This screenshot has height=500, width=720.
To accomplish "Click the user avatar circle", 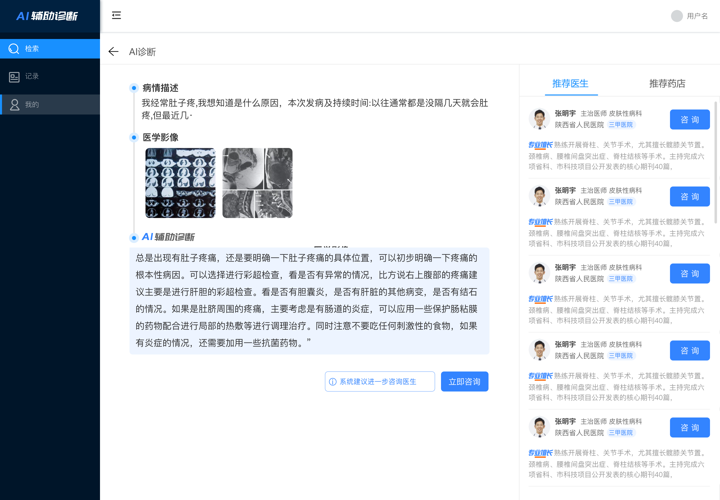I will tap(676, 16).
